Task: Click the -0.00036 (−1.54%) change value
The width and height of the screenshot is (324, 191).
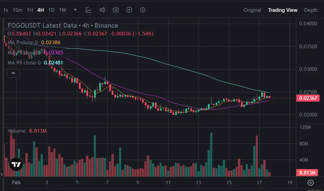Action: (x=132, y=34)
